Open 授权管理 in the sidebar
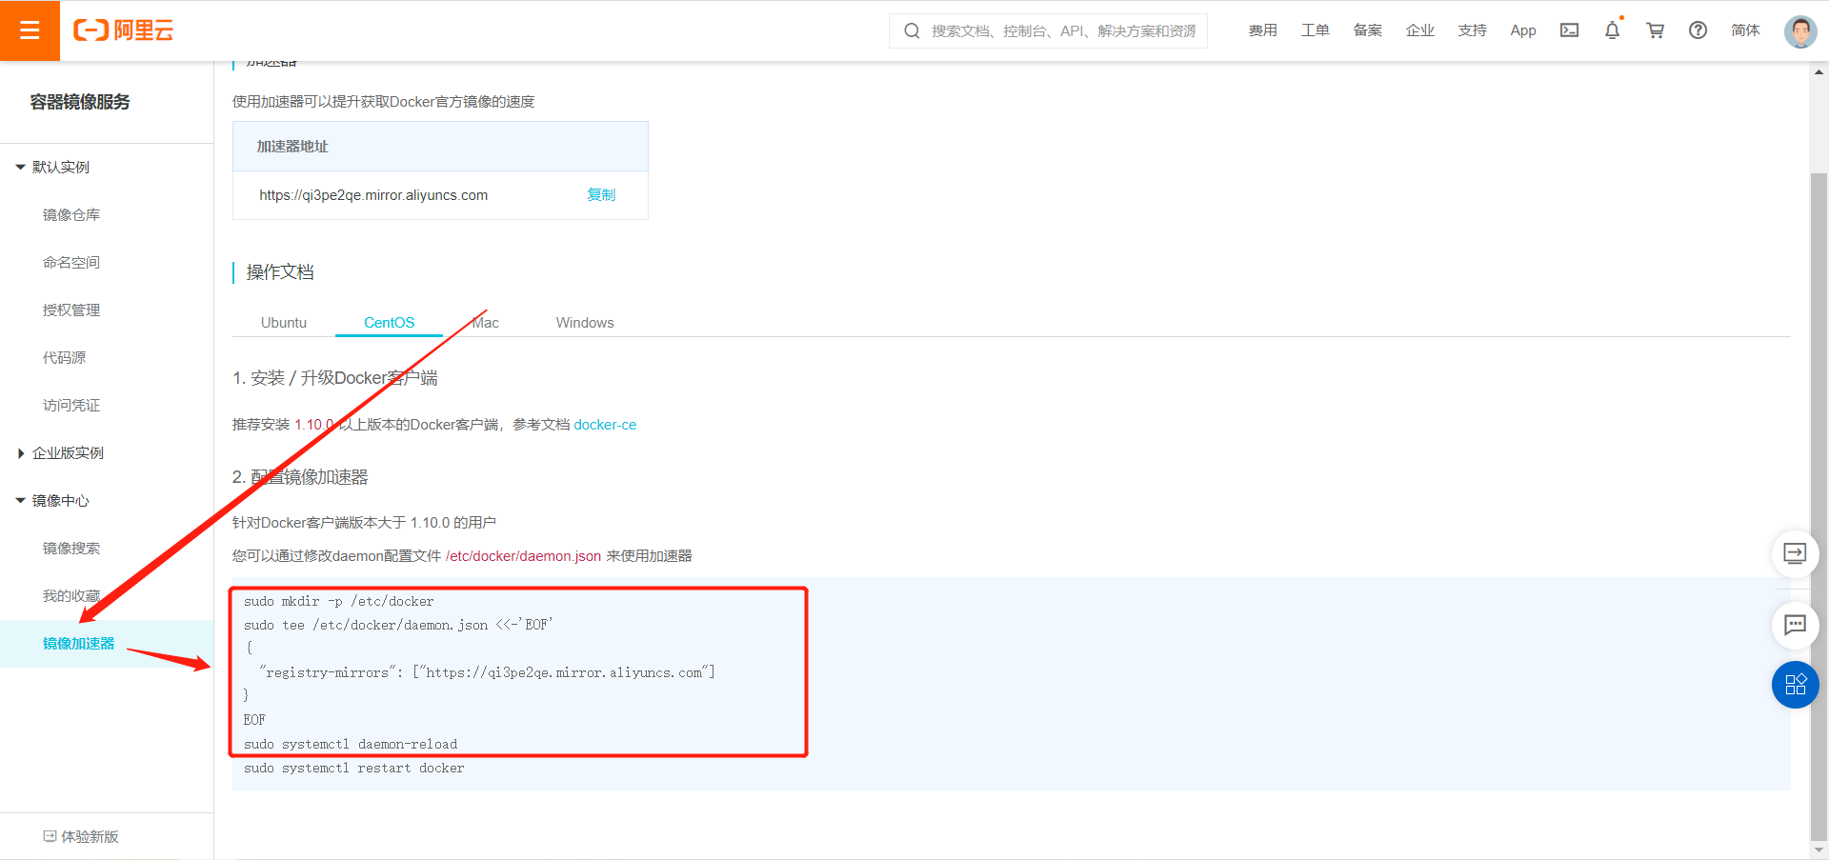 tap(71, 310)
